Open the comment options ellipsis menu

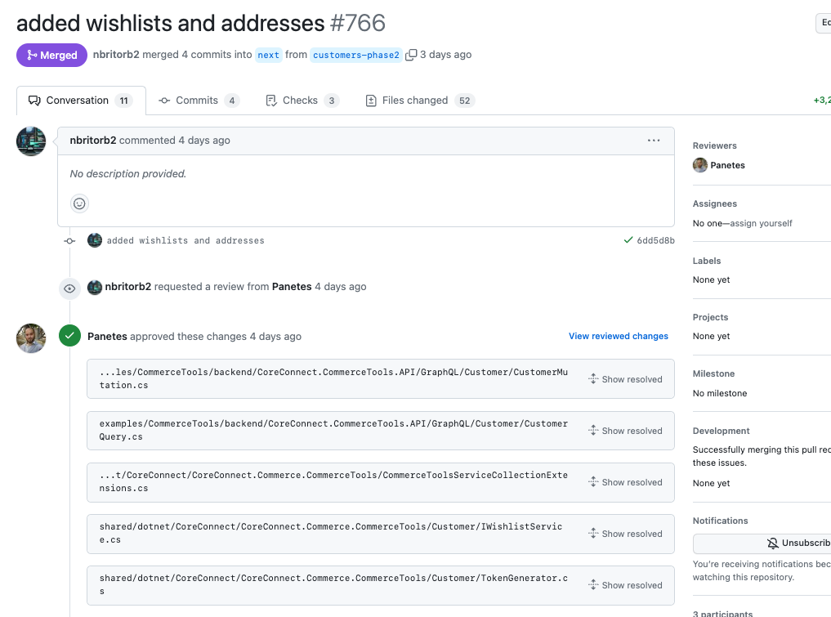point(654,141)
